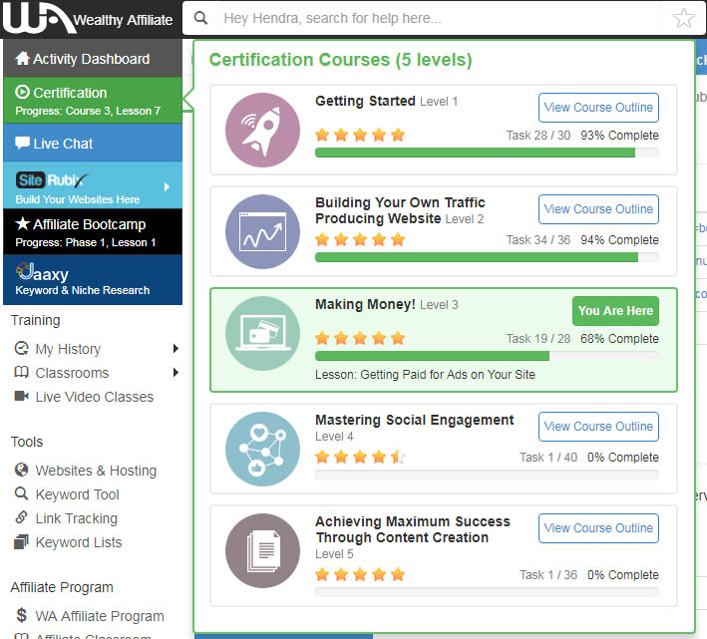Open the Keyword Lists link

pyautogui.click(x=79, y=542)
